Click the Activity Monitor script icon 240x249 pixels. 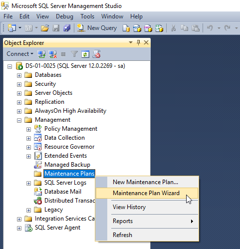click(x=96, y=54)
